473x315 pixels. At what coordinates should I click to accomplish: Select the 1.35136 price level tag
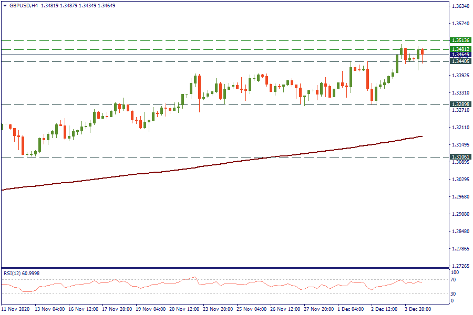tap(460, 40)
